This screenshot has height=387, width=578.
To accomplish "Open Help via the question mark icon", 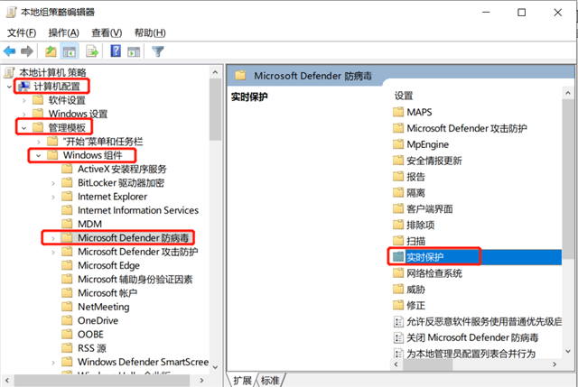I will [116, 51].
